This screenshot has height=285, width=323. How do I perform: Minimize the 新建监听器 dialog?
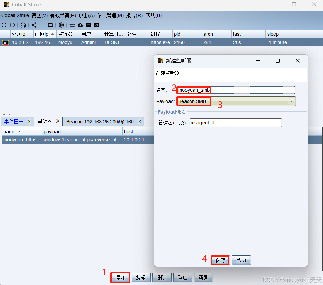[258, 61]
